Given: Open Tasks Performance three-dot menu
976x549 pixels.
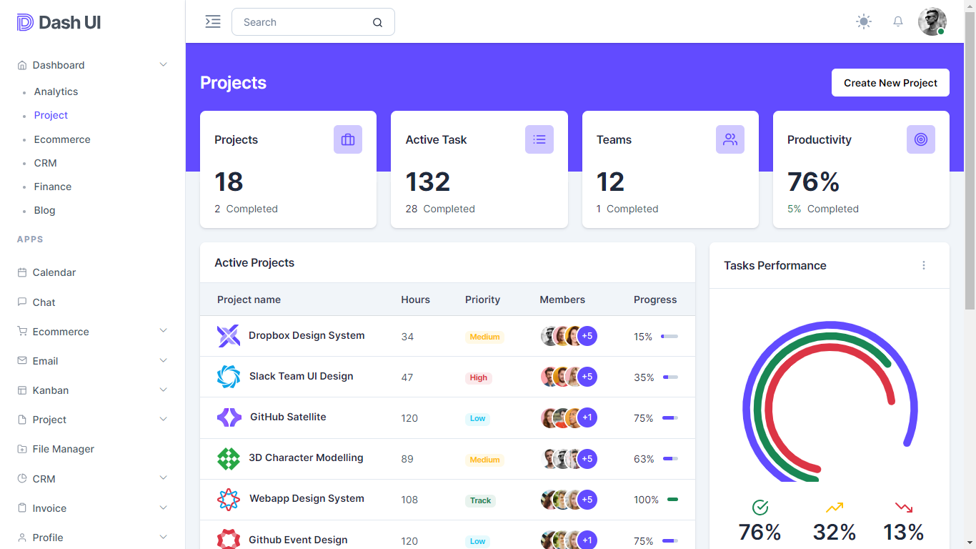Looking at the screenshot, I should 924,265.
